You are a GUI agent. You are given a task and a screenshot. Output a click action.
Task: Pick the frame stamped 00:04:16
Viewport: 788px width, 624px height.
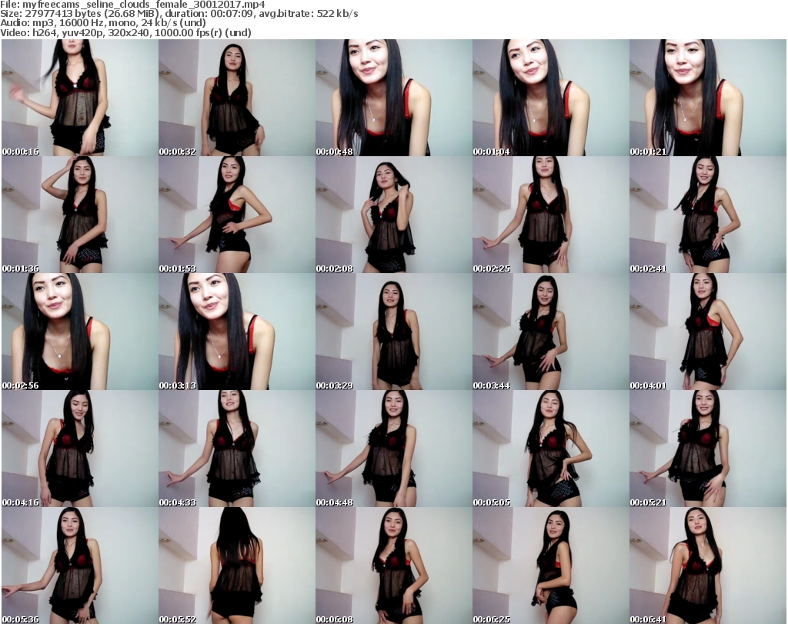(80, 449)
